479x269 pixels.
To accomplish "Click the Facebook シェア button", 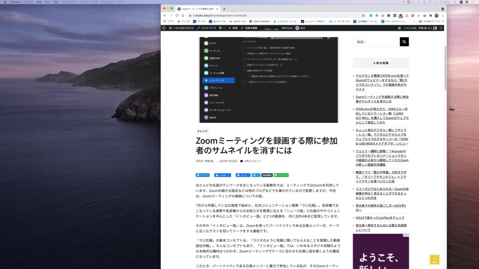I will tap(243, 175).
